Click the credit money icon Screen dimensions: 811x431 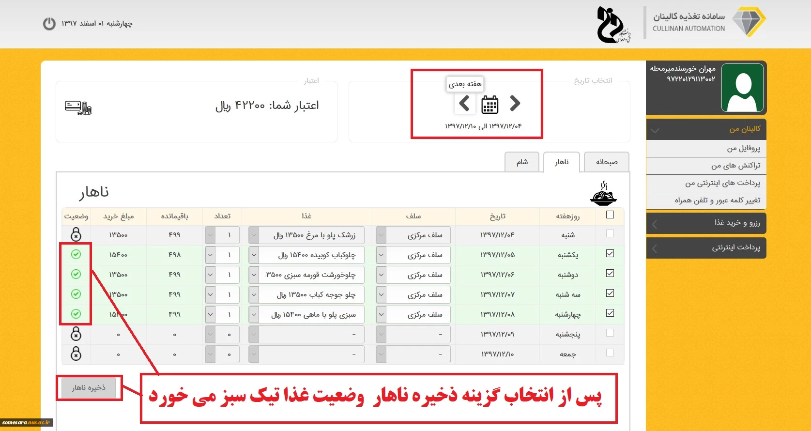pyautogui.click(x=78, y=107)
